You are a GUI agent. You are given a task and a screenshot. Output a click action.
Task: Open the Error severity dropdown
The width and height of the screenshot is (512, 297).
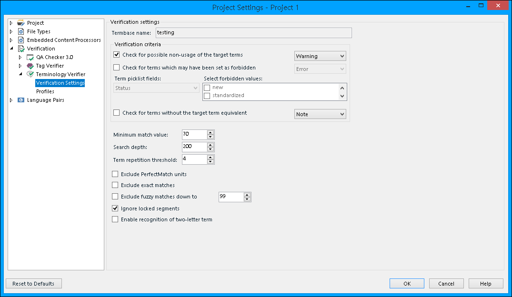click(320, 69)
